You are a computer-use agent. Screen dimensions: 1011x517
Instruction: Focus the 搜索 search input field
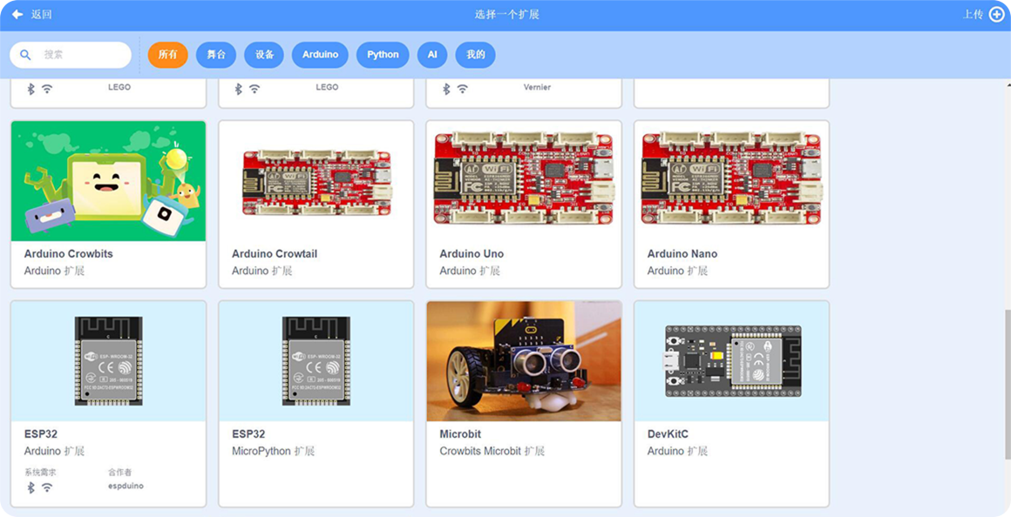click(x=71, y=55)
